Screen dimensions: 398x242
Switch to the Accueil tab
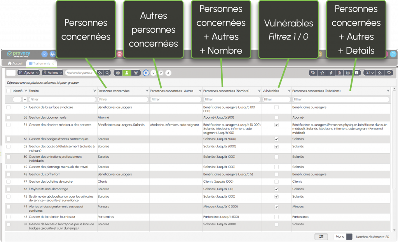tap(15, 63)
